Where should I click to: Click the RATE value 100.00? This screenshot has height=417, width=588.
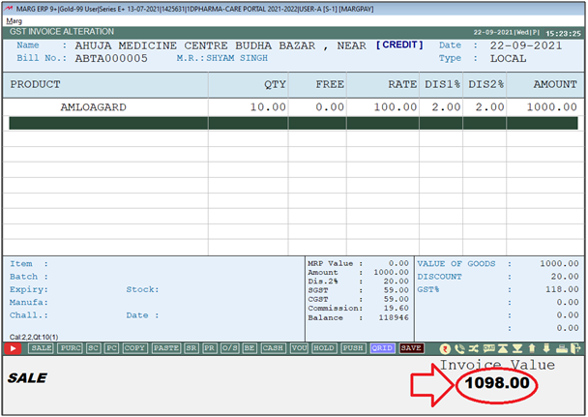(x=396, y=107)
